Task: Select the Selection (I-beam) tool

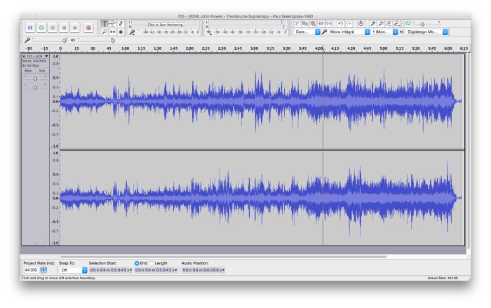Action: tap(105, 23)
